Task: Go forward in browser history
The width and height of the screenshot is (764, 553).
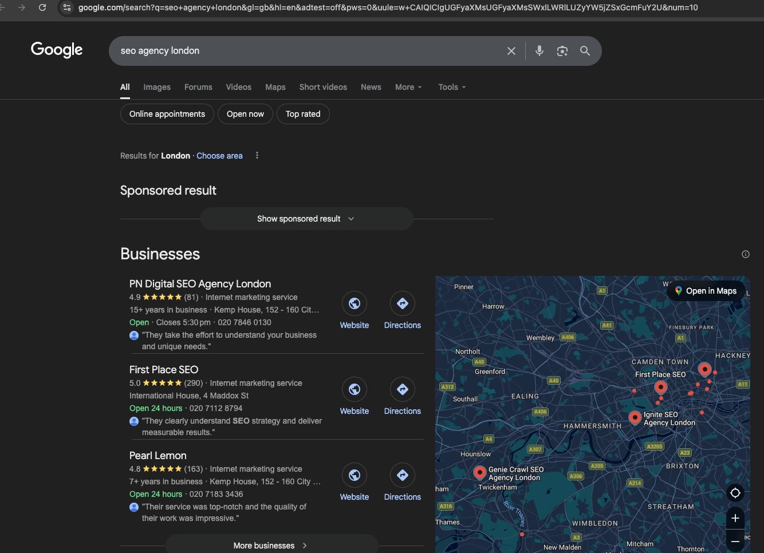Action: (x=22, y=7)
